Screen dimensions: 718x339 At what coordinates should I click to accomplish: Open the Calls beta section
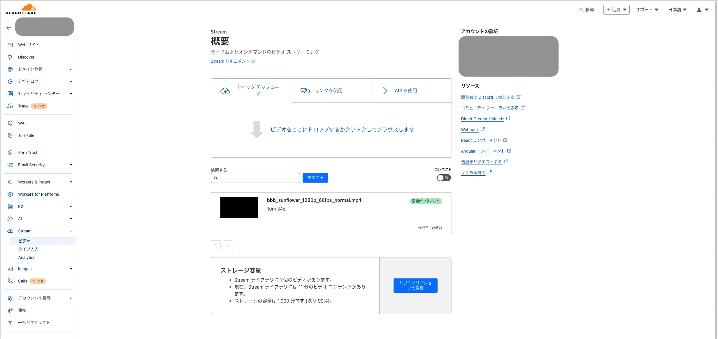[x=22, y=281]
